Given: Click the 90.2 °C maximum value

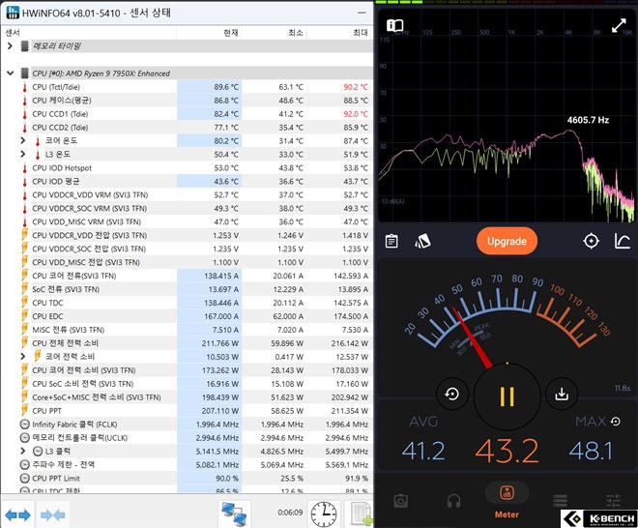Looking at the screenshot, I should click(x=356, y=87).
